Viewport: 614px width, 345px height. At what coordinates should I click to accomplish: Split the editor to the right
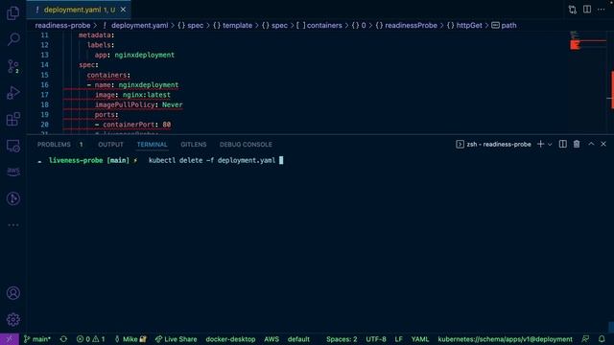pos(587,10)
